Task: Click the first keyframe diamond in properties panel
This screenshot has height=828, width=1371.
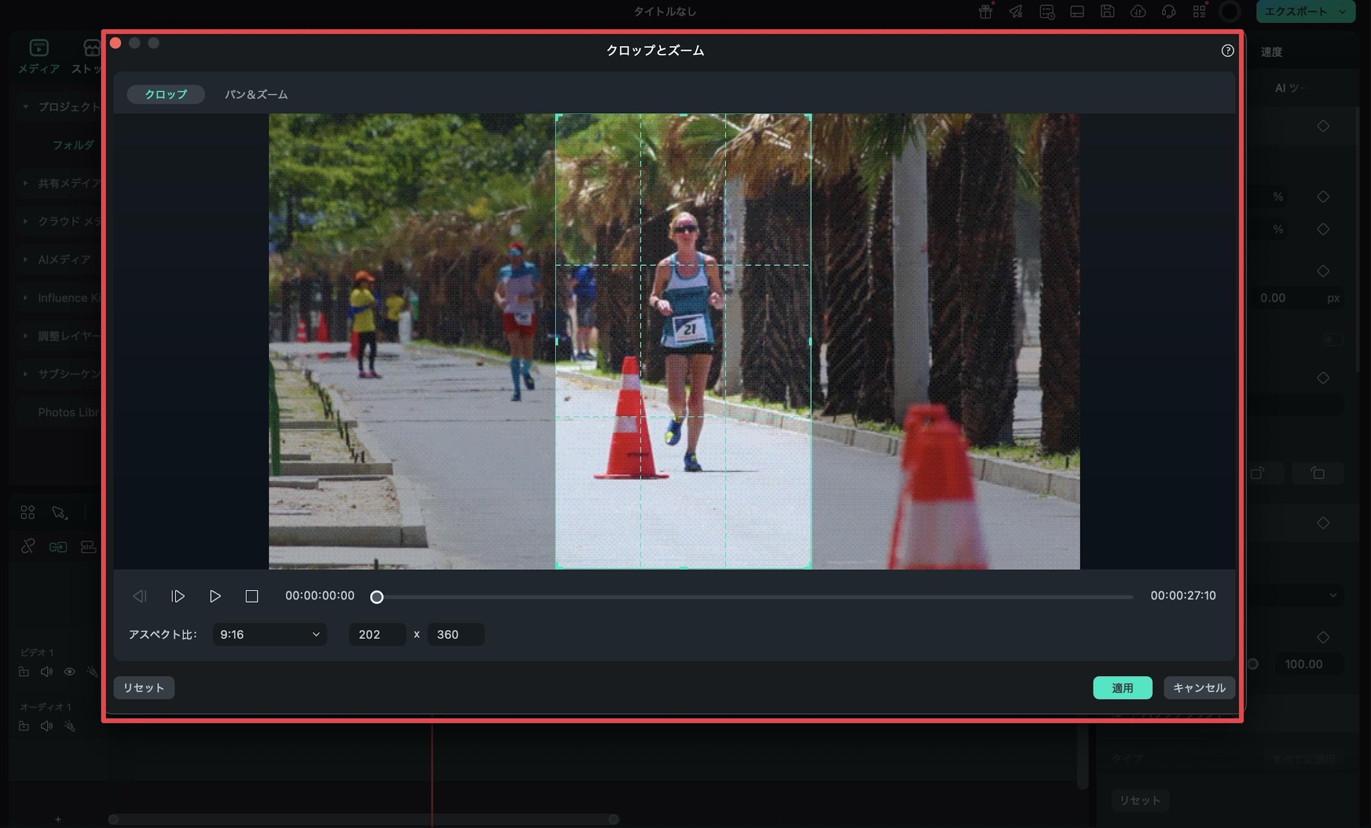Action: 1323,126
